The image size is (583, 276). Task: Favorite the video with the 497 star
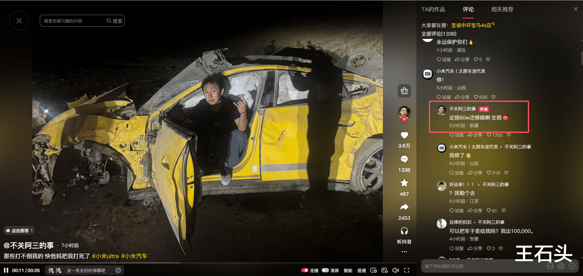[x=404, y=183]
